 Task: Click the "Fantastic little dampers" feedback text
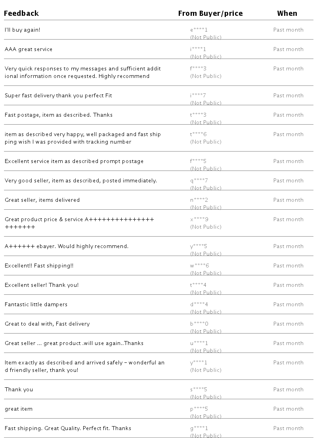pyautogui.click(x=36, y=305)
